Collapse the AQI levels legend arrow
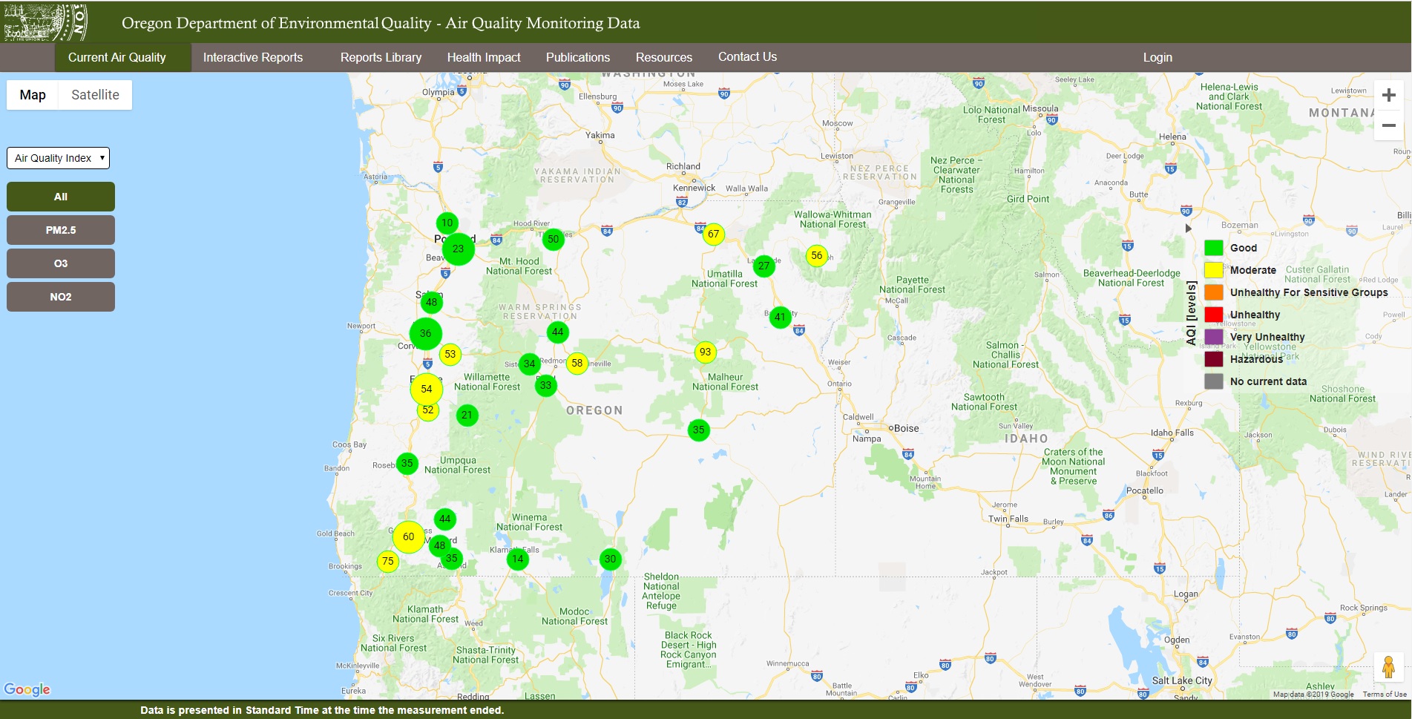This screenshot has width=1412, height=719. 1188,229
